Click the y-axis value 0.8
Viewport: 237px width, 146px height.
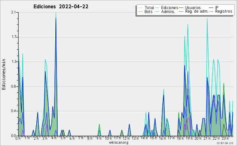click(13, 86)
